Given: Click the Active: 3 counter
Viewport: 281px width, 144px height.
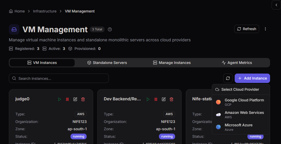Looking at the screenshot, I should pos(54,49).
